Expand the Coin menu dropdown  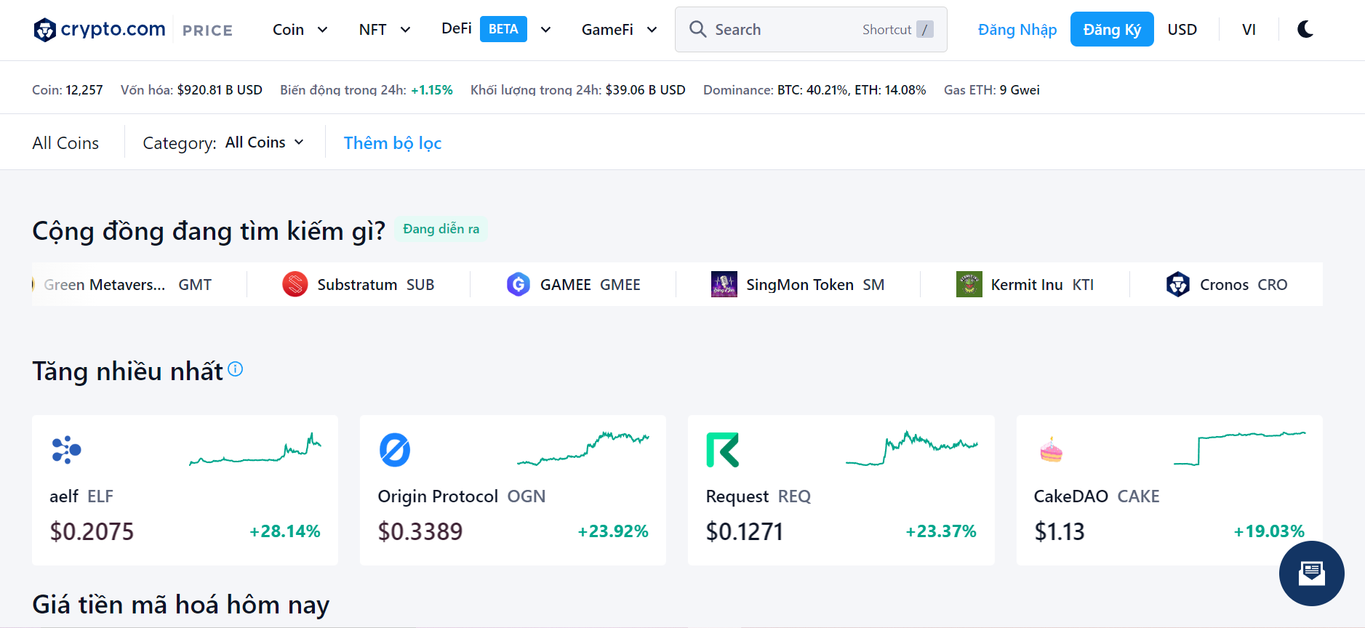300,30
